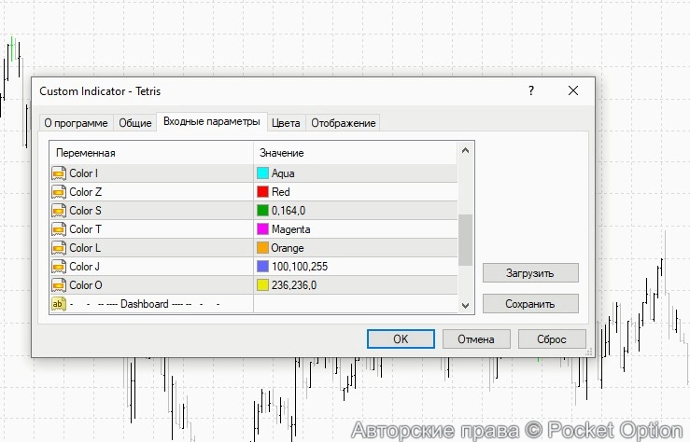Click the question mark help button

(531, 91)
